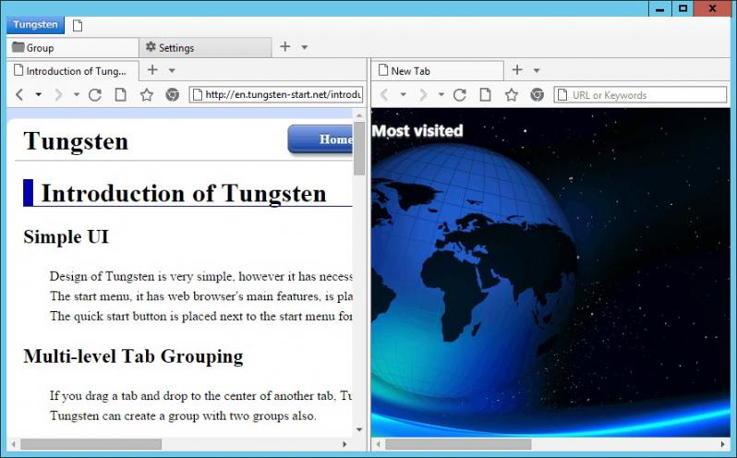Switch to the Group tab

click(73, 47)
